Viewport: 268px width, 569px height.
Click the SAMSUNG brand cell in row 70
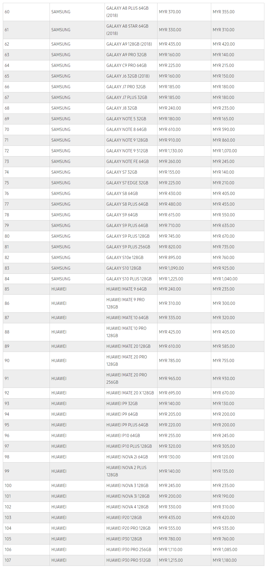61,129
